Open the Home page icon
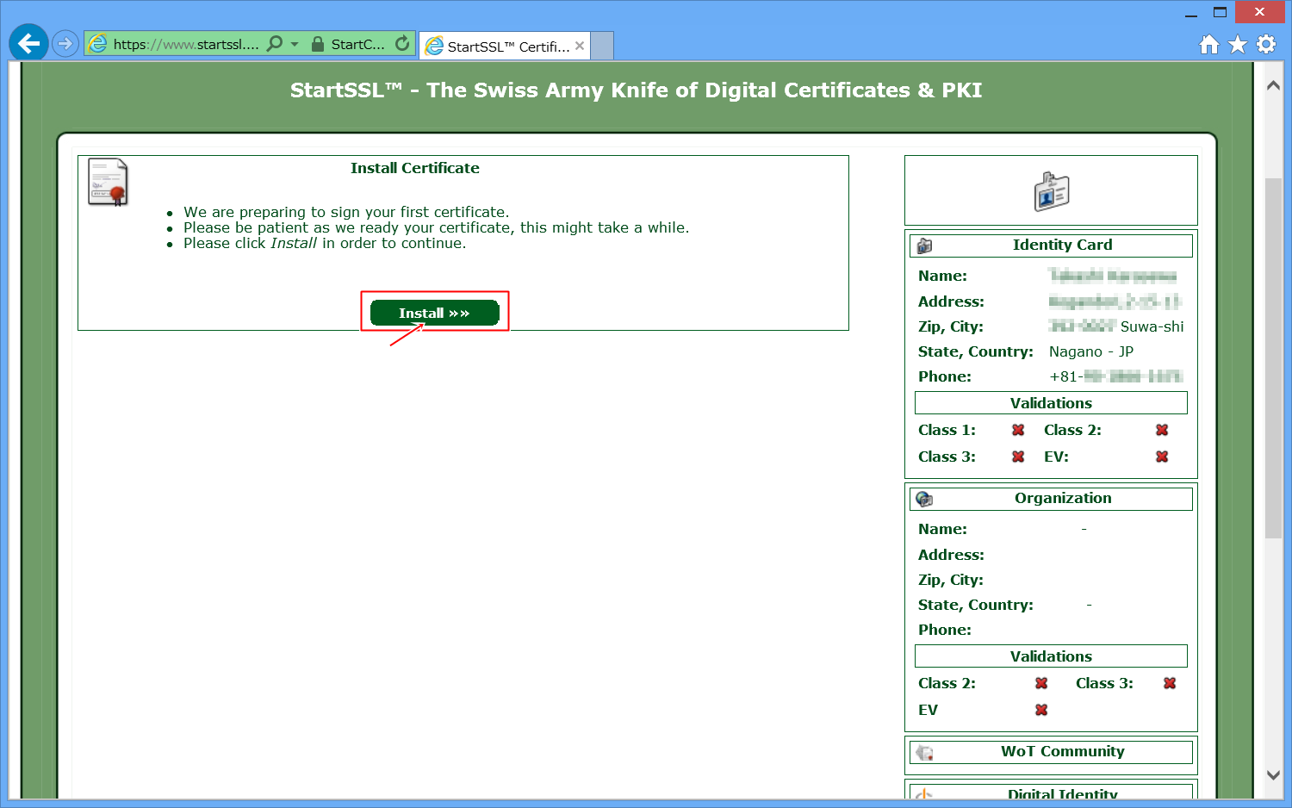The height and width of the screenshot is (808, 1292). [1209, 44]
